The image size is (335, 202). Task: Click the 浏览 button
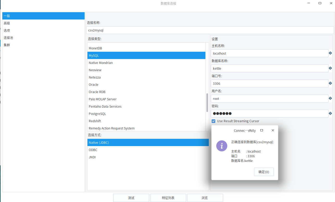[x=205, y=198]
